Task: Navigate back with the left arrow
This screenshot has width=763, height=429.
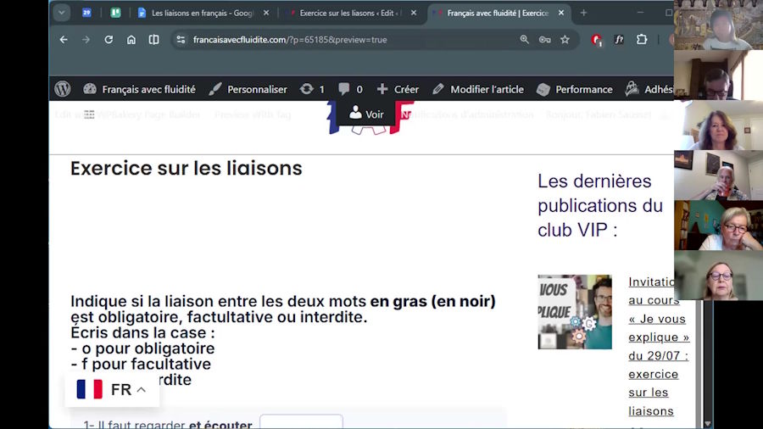Action: pos(64,40)
